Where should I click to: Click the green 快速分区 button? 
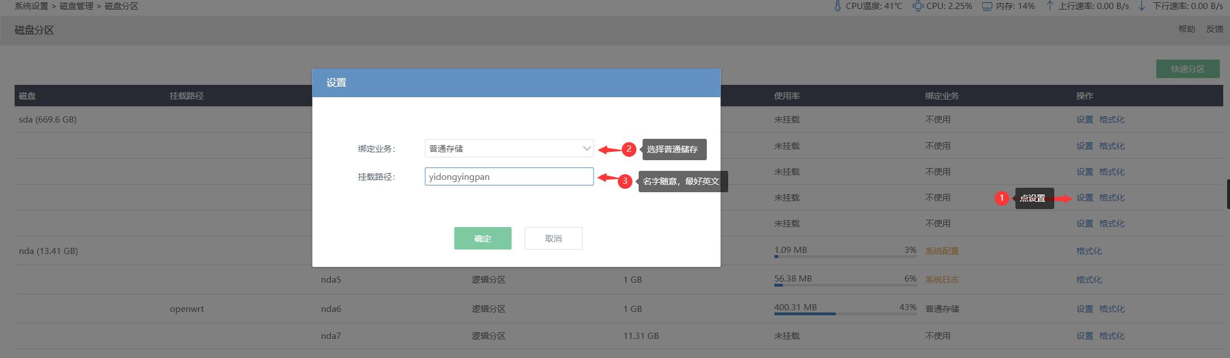pos(1188,69)
